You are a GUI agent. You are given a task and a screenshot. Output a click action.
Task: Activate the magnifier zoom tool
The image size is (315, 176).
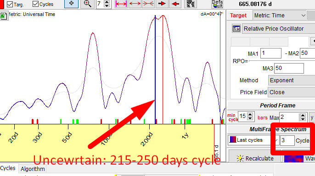pos(87,4)
